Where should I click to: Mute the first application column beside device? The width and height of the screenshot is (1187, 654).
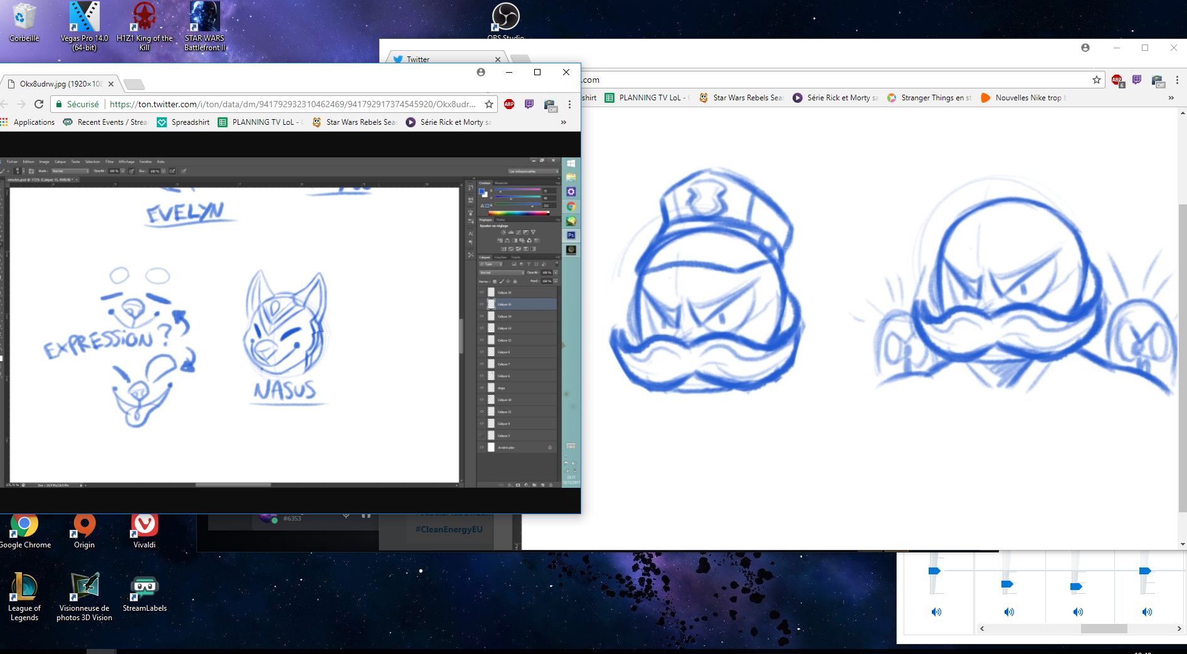(x=1009, y=612)
